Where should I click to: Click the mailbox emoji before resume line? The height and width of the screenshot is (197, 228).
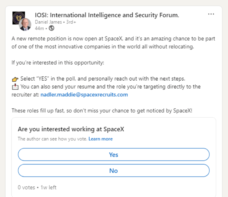pos(15,87)
